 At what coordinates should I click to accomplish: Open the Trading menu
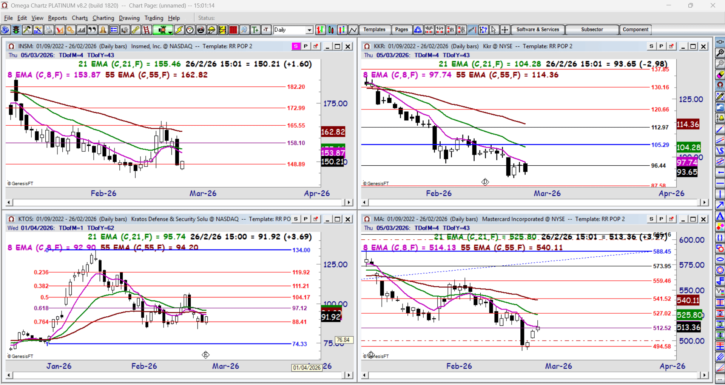coord(154,18)
